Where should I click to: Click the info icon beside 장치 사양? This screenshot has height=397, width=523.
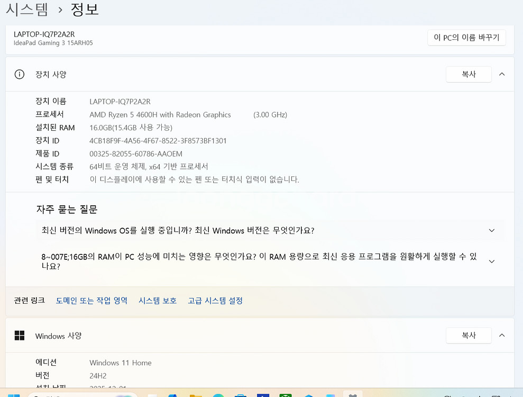pos(20,74)
